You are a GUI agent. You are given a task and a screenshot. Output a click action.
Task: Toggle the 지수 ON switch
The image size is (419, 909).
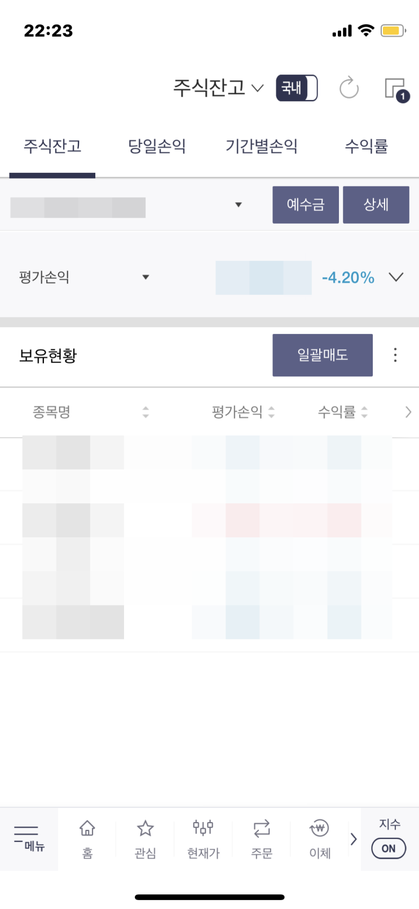[x=389, y=848]
